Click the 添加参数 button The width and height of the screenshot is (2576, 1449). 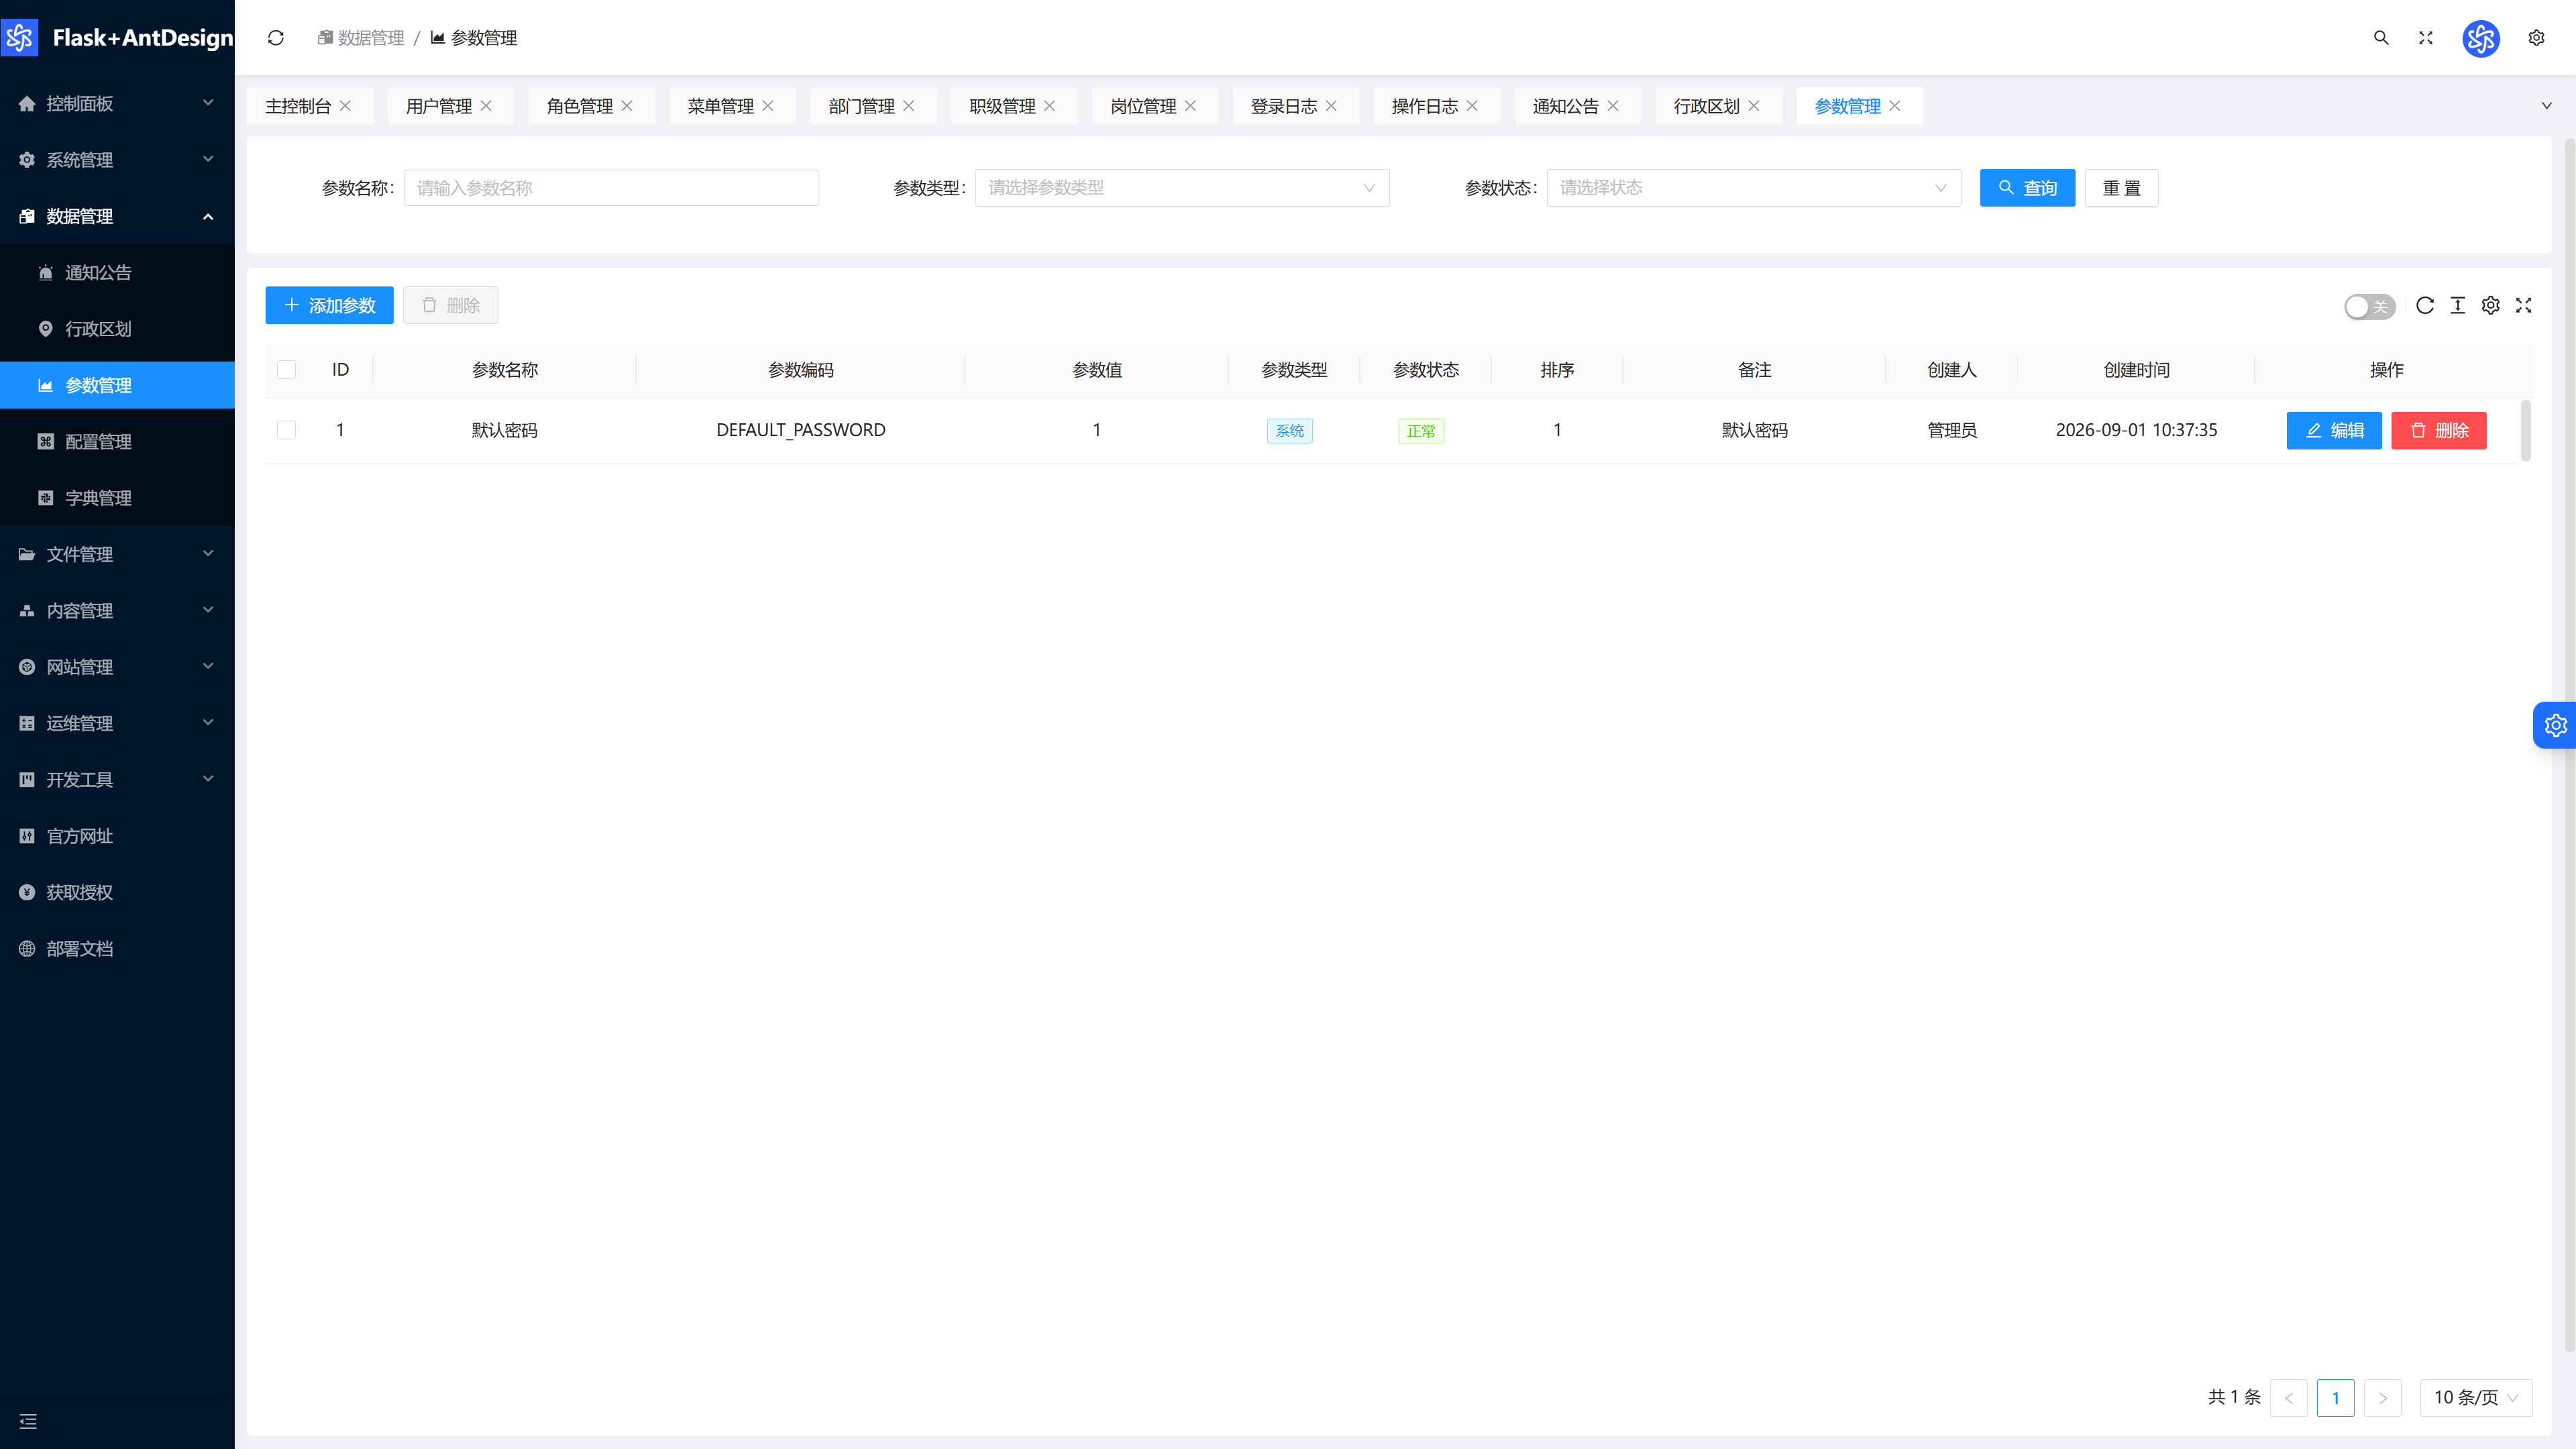[x=330, y=306]
